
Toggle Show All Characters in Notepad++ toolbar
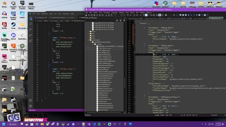pos(143,15)
